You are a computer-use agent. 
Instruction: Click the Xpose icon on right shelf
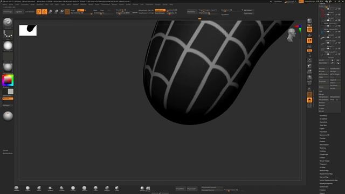[x=309, y=106]
